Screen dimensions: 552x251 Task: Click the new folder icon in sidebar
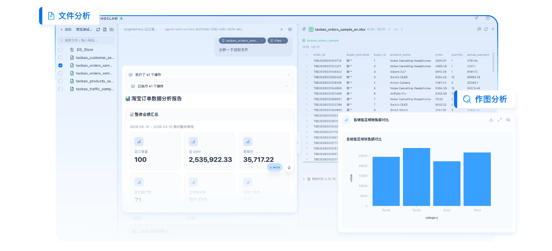[x=111, y=29]
